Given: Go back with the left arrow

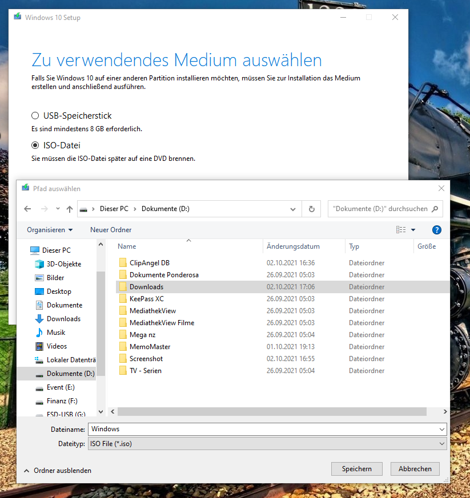Looking at the screenshot, I should click(27, 209).
